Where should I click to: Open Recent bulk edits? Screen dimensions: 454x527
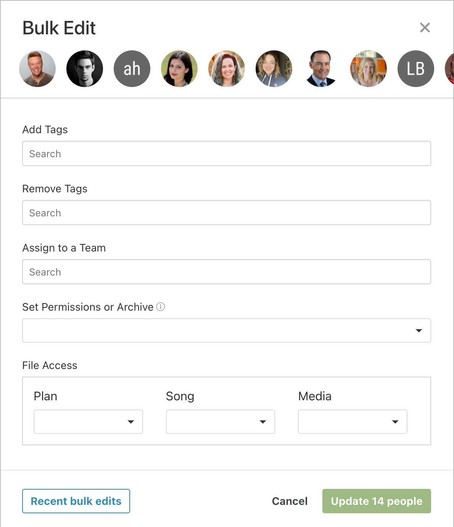[x=76, y=501]
